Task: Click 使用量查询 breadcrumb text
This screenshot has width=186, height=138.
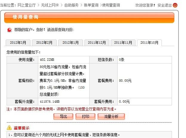Action: click(111, 5)
